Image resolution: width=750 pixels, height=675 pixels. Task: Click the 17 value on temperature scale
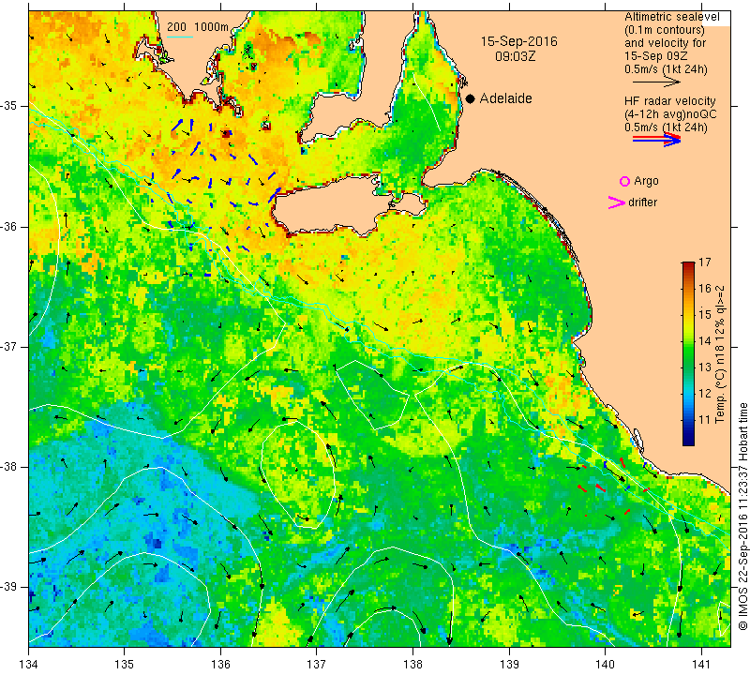click(x=705, y=262)
